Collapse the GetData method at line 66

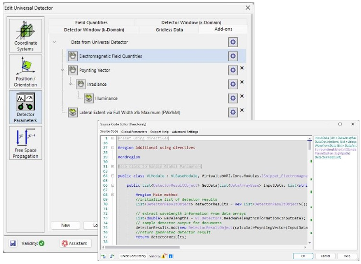tap(113, 185)
